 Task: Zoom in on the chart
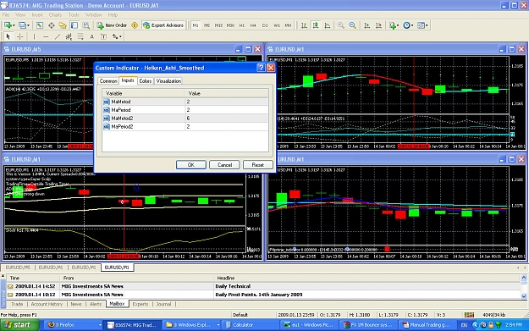[x=341, y=25]
